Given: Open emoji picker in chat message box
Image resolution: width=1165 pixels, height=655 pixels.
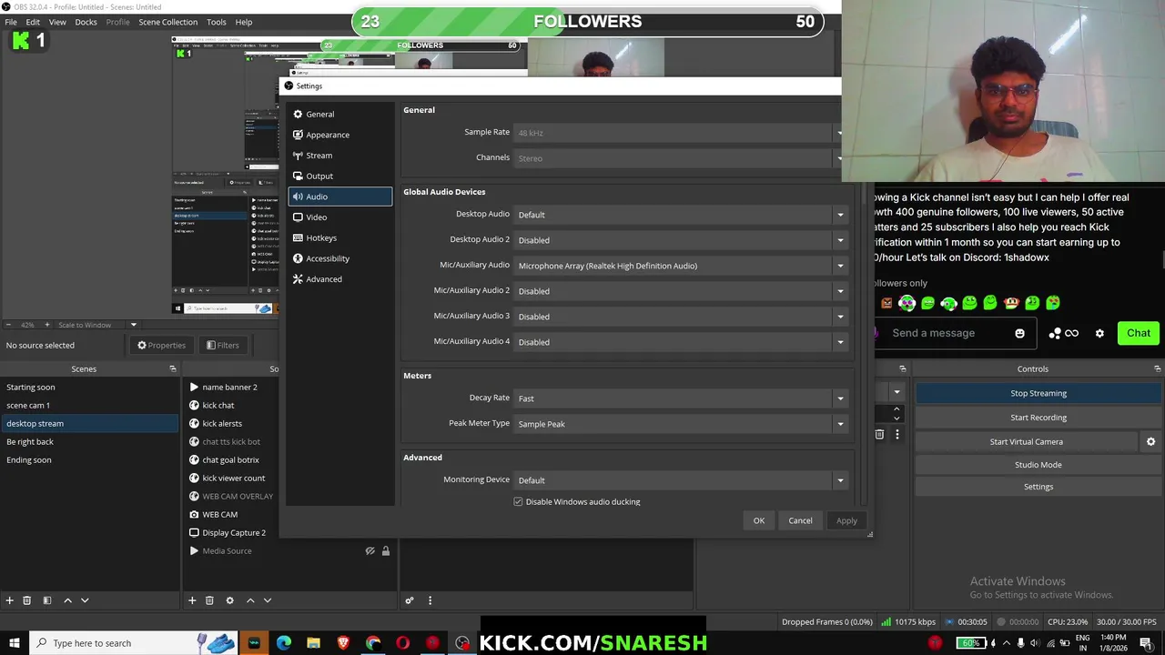Looking at the screenshot, I should pyautogui.click(x=1019, y=333).
